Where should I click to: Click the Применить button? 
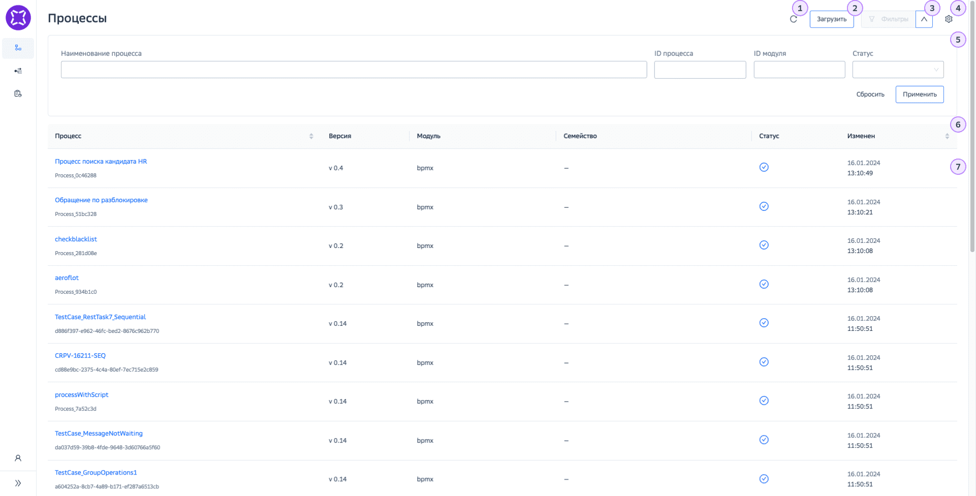tap(919, 95)
